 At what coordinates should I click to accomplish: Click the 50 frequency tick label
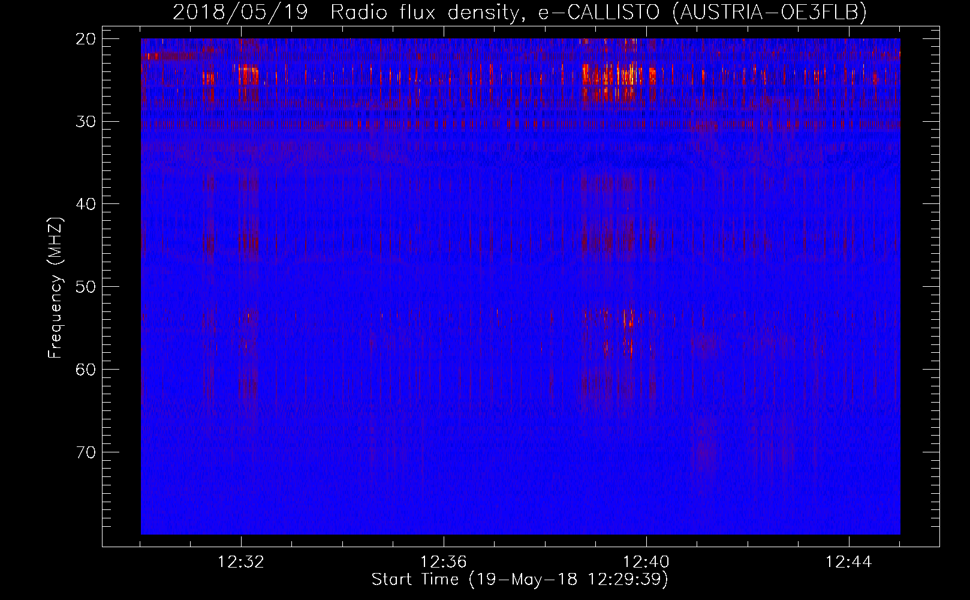pos(86,287)
